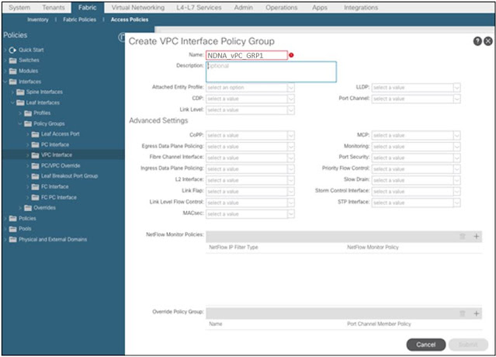
Task: Go to the Access Policies submenu
Action: [x=130, y=19]
